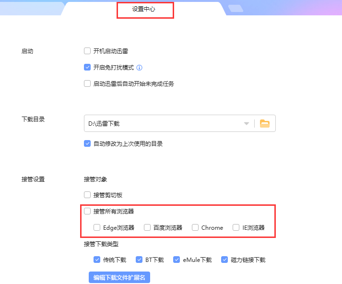Click the D:\迅雷下载 path field

pos(163,123)
